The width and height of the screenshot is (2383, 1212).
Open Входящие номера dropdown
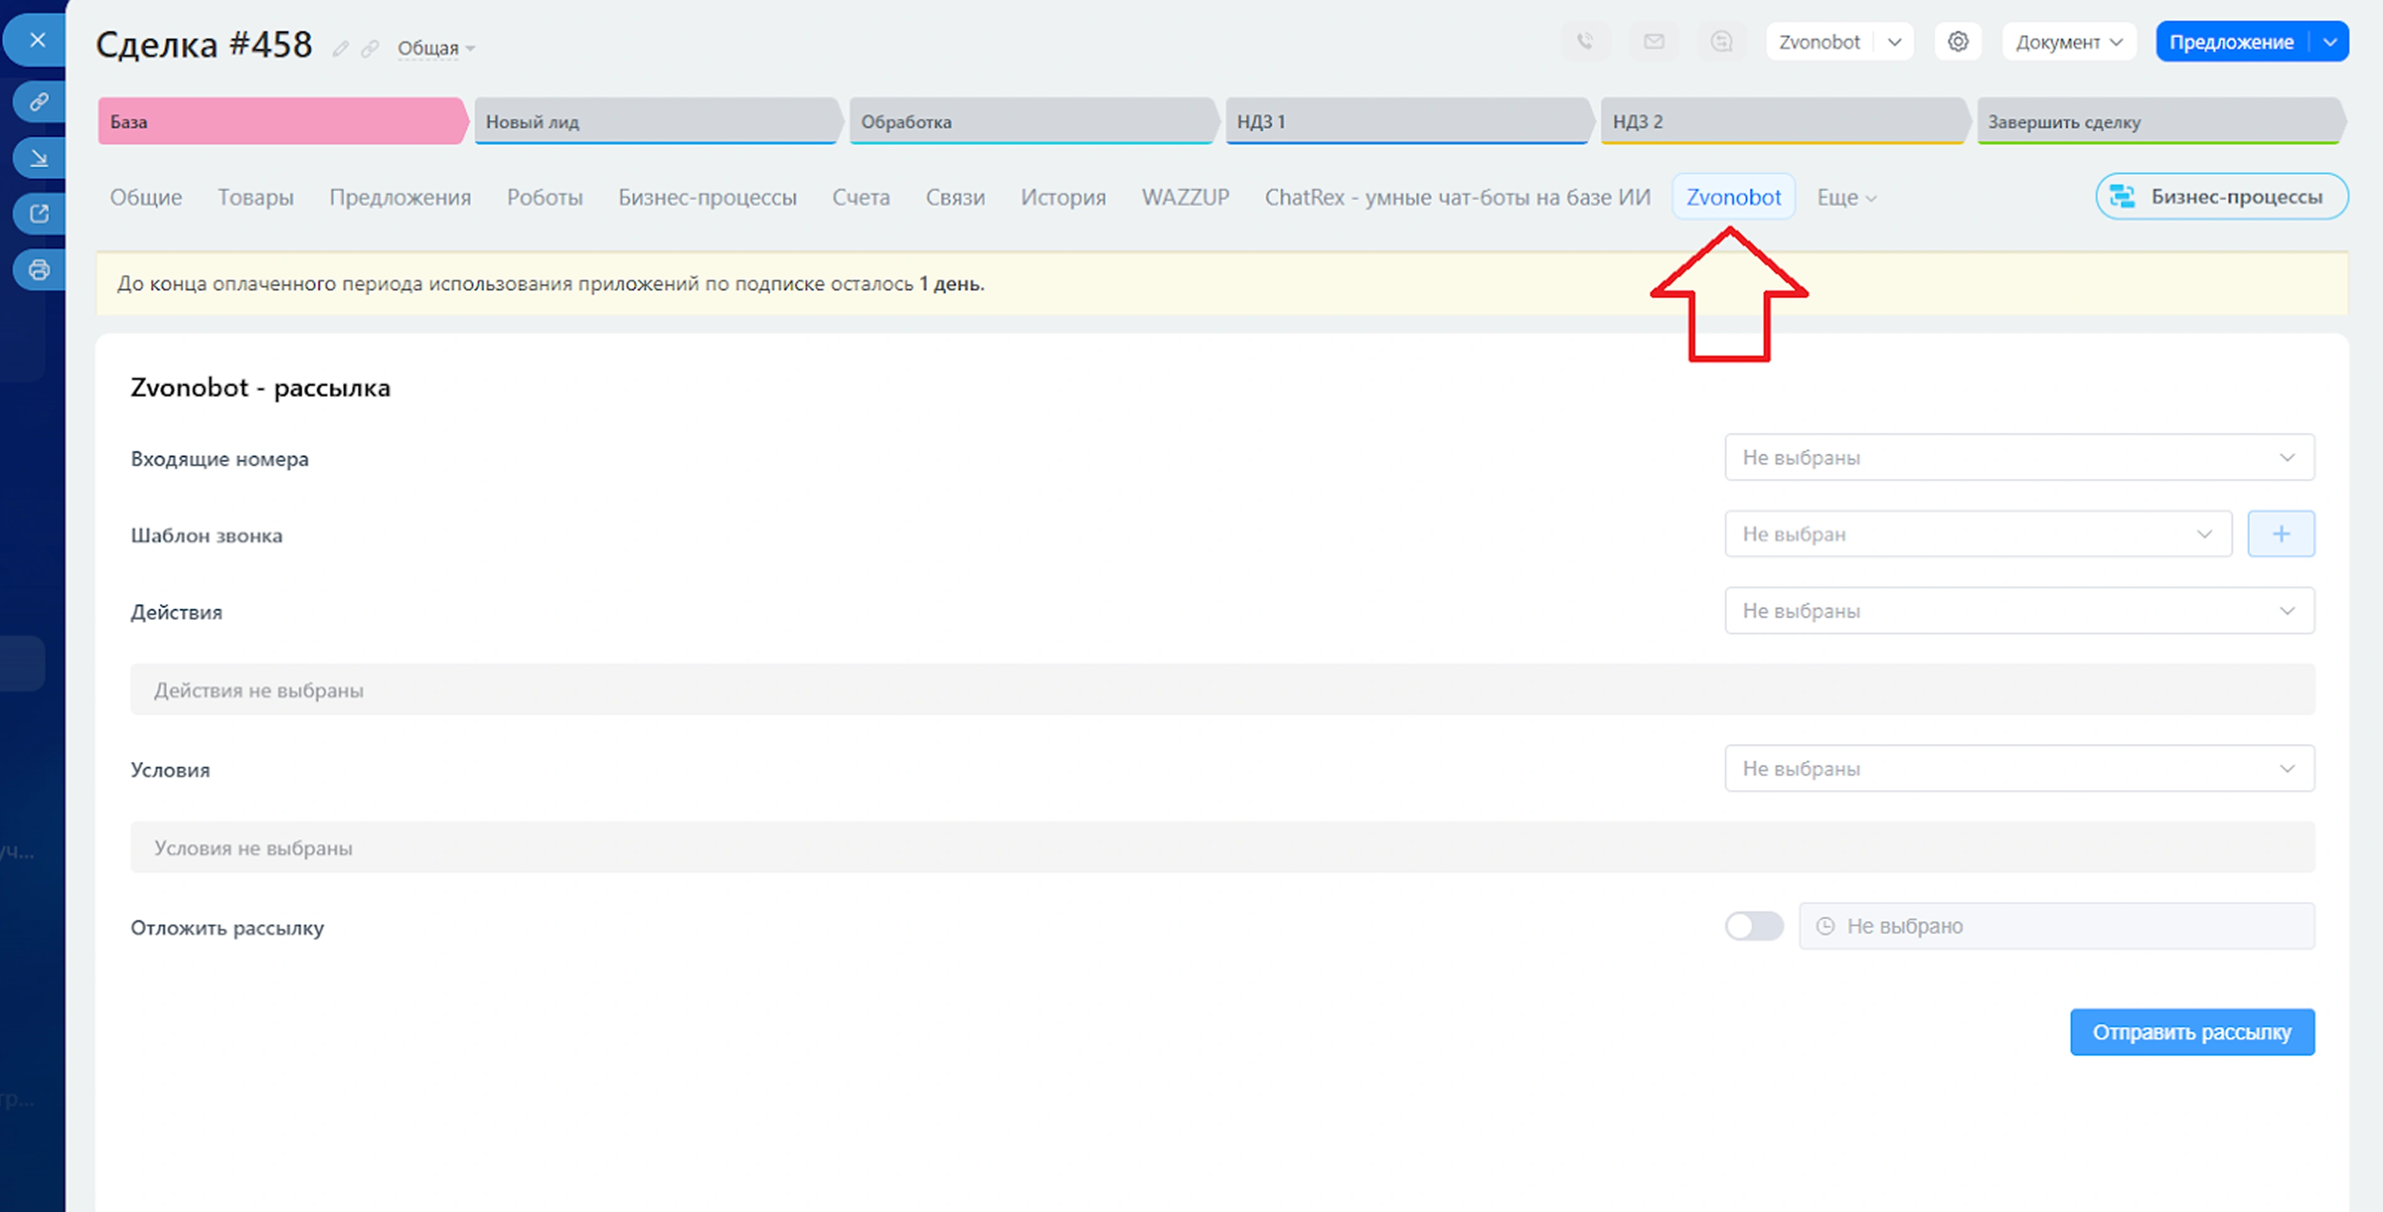tap(2019, 456)
